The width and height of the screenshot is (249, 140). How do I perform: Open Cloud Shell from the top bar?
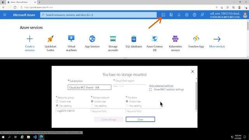[x=163, y=15]
